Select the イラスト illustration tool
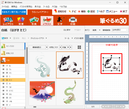This screenshot has height=109, width=129. pos(47,21)
